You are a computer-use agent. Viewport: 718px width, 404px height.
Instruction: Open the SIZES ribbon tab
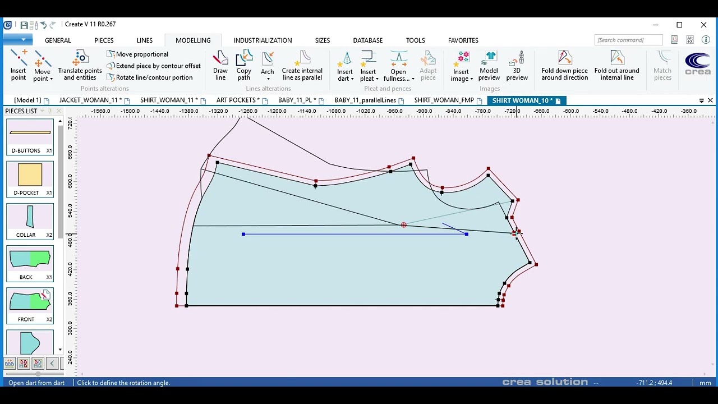(x=323, y=40)
